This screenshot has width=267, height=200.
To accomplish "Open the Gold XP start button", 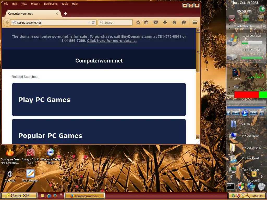I will point(19,196).
